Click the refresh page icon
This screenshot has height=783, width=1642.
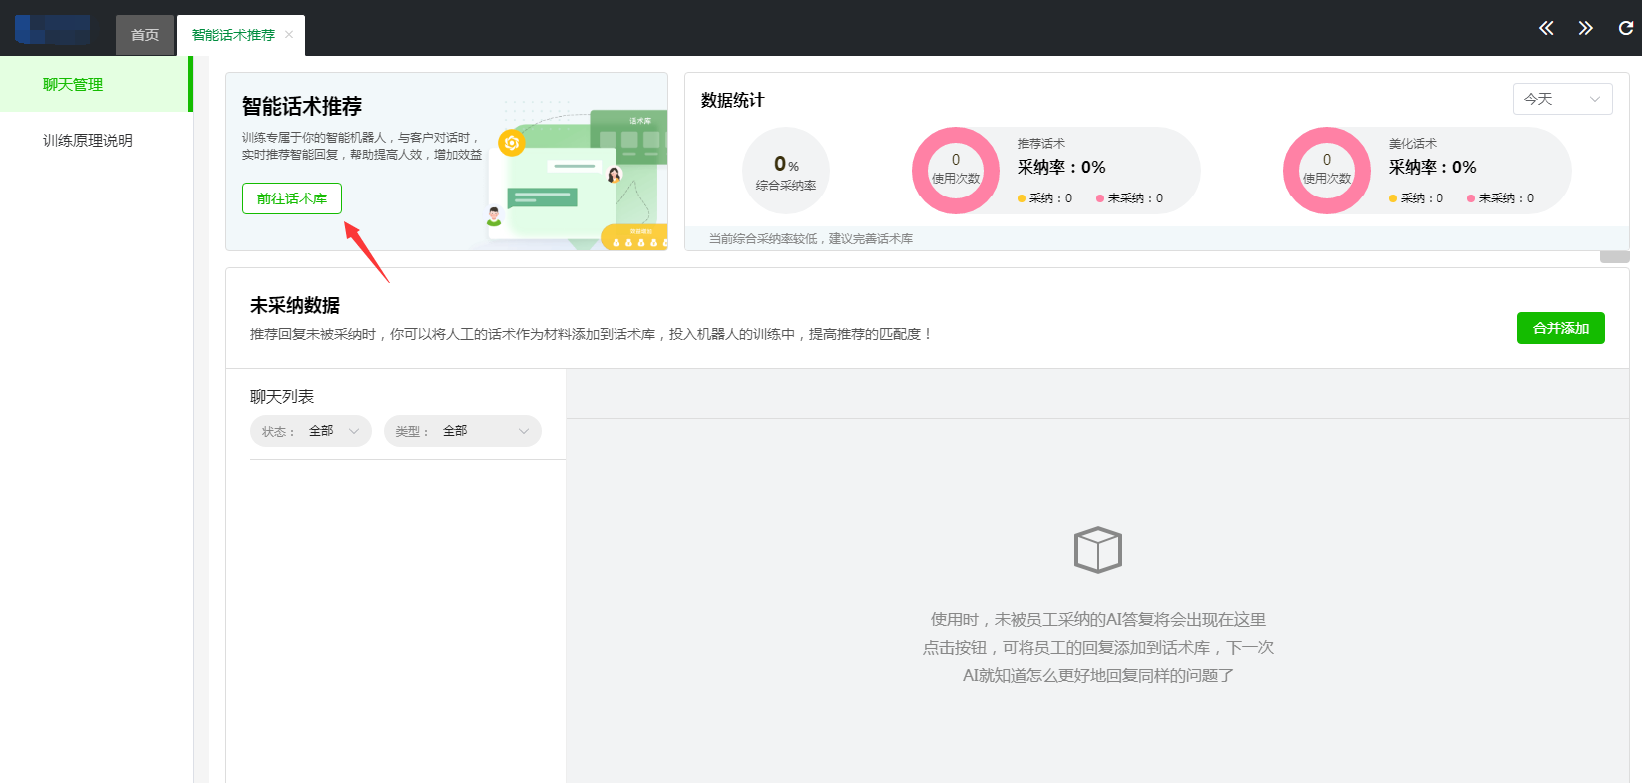click(x=1625, y=28)
